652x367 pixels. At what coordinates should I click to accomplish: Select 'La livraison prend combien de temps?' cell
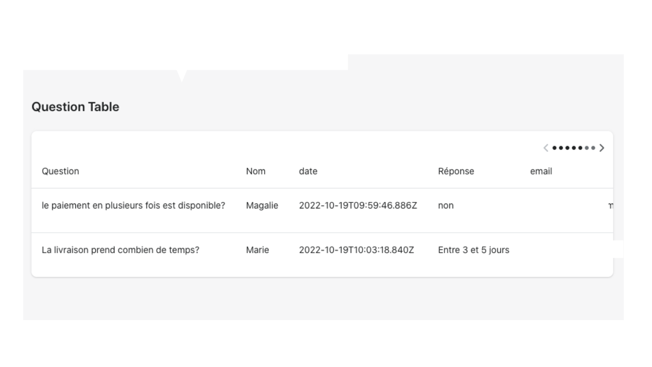(x=121, y=250)
